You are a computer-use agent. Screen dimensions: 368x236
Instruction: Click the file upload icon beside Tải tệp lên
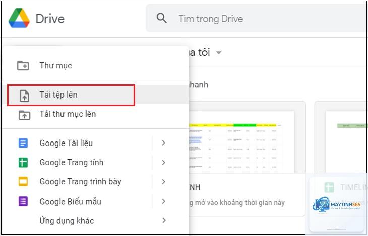(24, 96)
